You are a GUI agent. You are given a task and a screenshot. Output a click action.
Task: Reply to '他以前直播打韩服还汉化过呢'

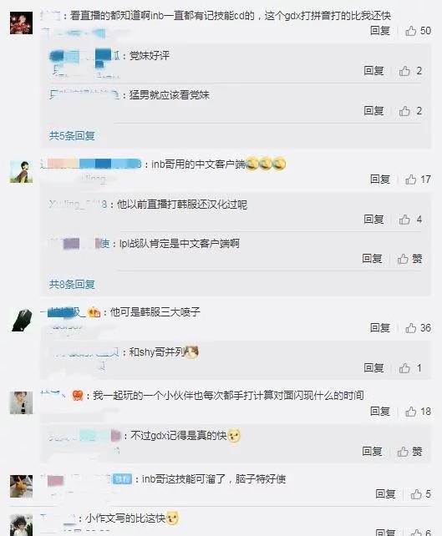373,219
